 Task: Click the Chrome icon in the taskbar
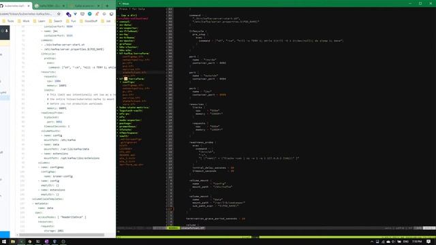[30, 242]
